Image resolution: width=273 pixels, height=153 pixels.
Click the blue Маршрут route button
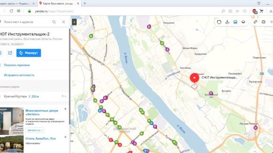coord(29,53)
